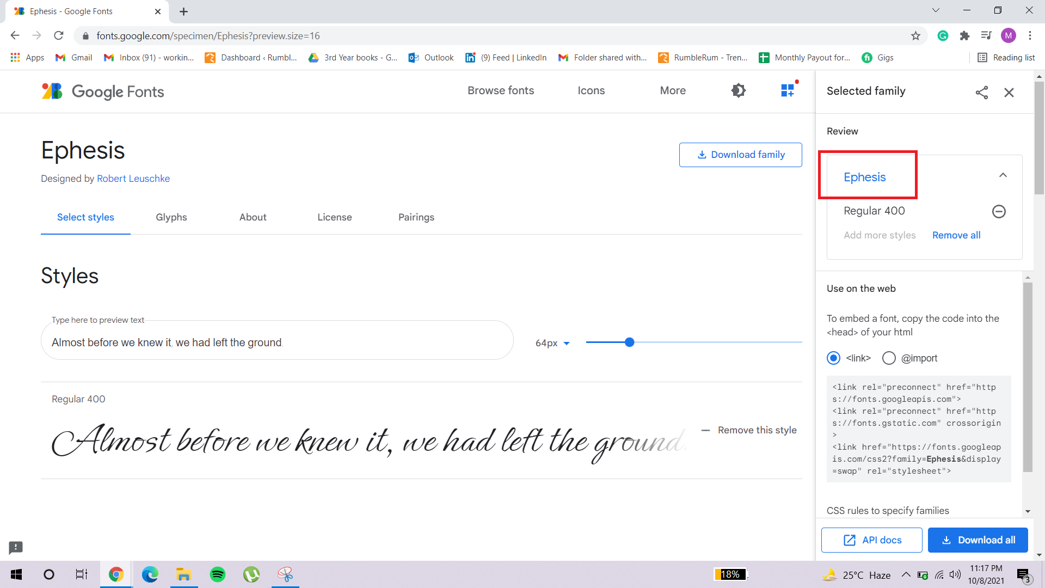
Task: Open the Gigs bookmark
Action: tap(877, 58)
